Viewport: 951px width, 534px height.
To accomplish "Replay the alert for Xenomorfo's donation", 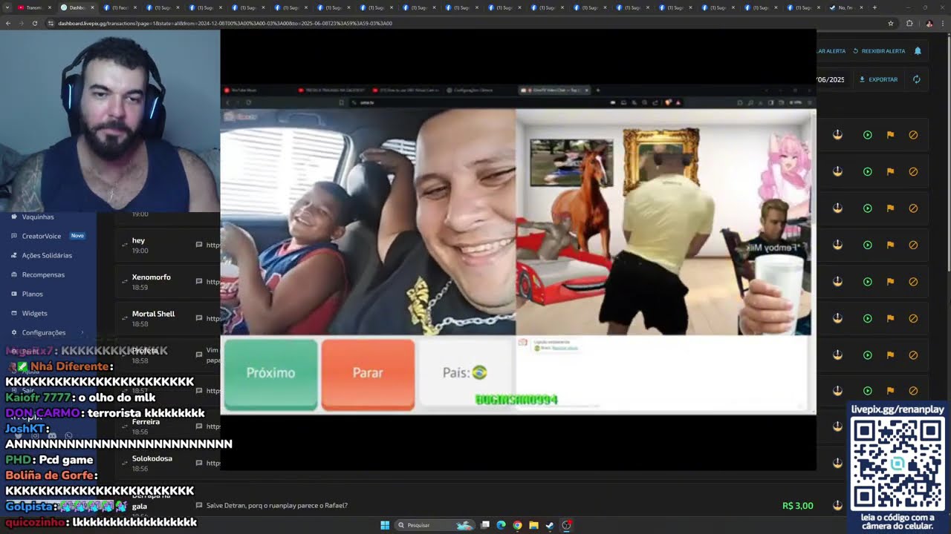I will click(x=867, y=282).
